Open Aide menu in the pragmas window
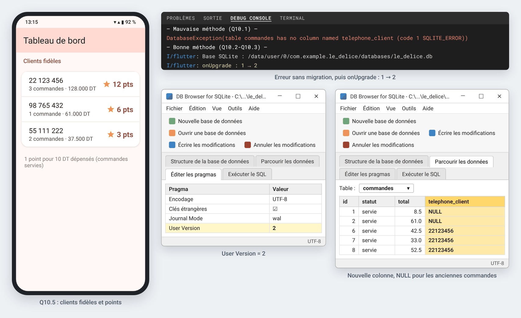The width and height of the screenshot is (521, 318). [x=254, y=108]
